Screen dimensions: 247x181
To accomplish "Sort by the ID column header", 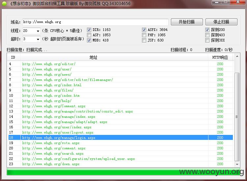I will [x=14, y=57].
